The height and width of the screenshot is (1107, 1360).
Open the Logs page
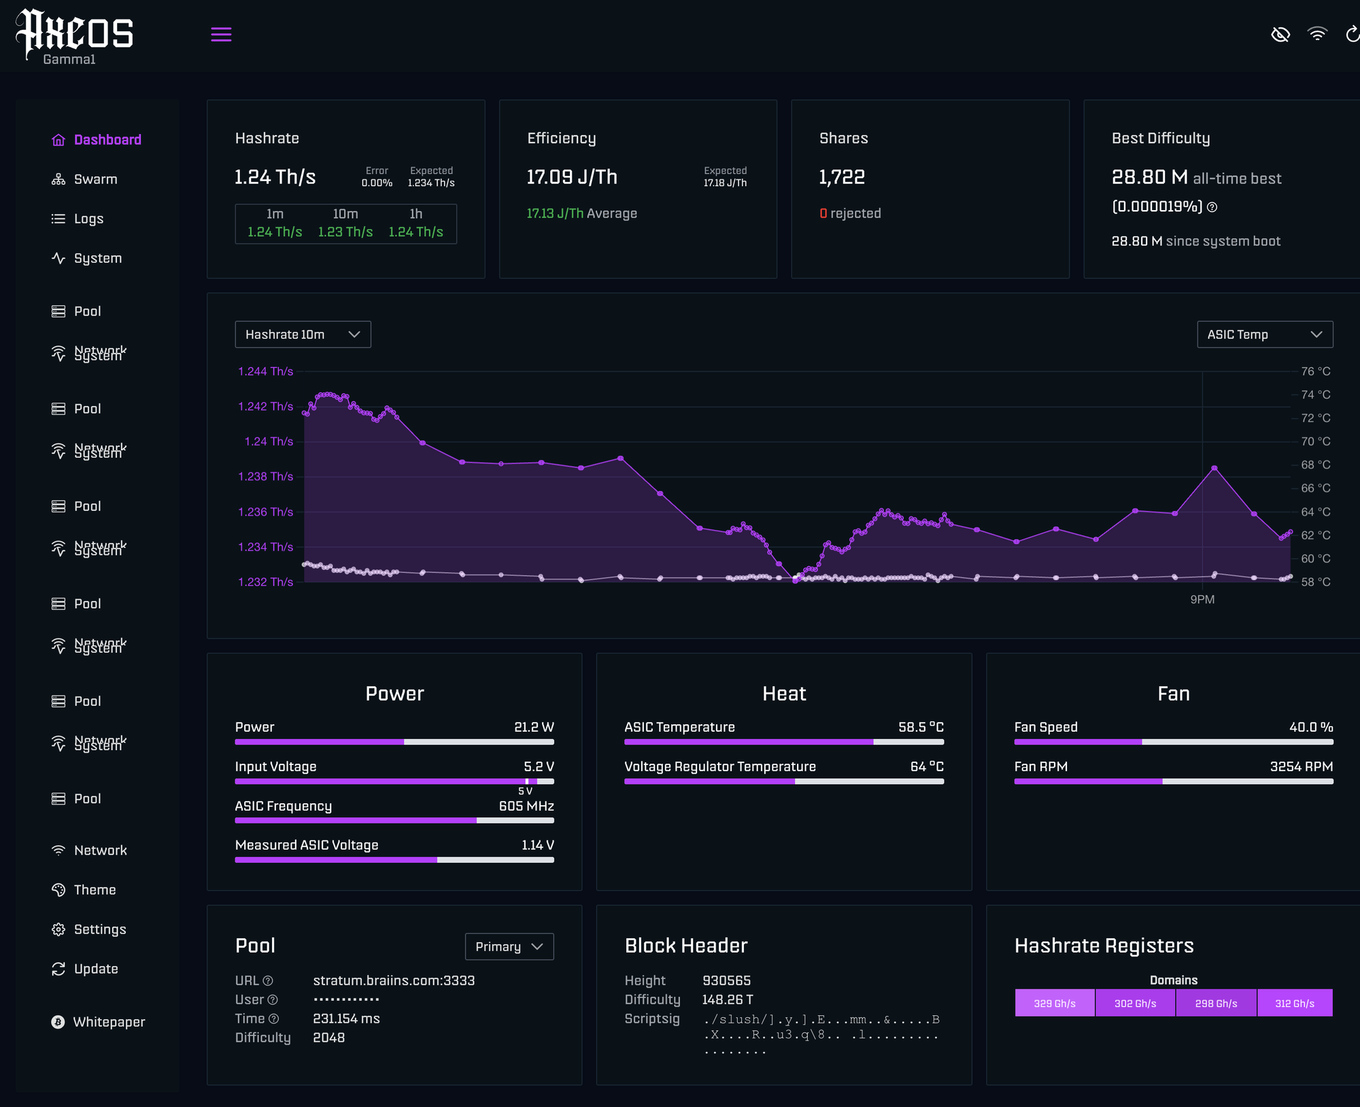(x=88, y=219)
